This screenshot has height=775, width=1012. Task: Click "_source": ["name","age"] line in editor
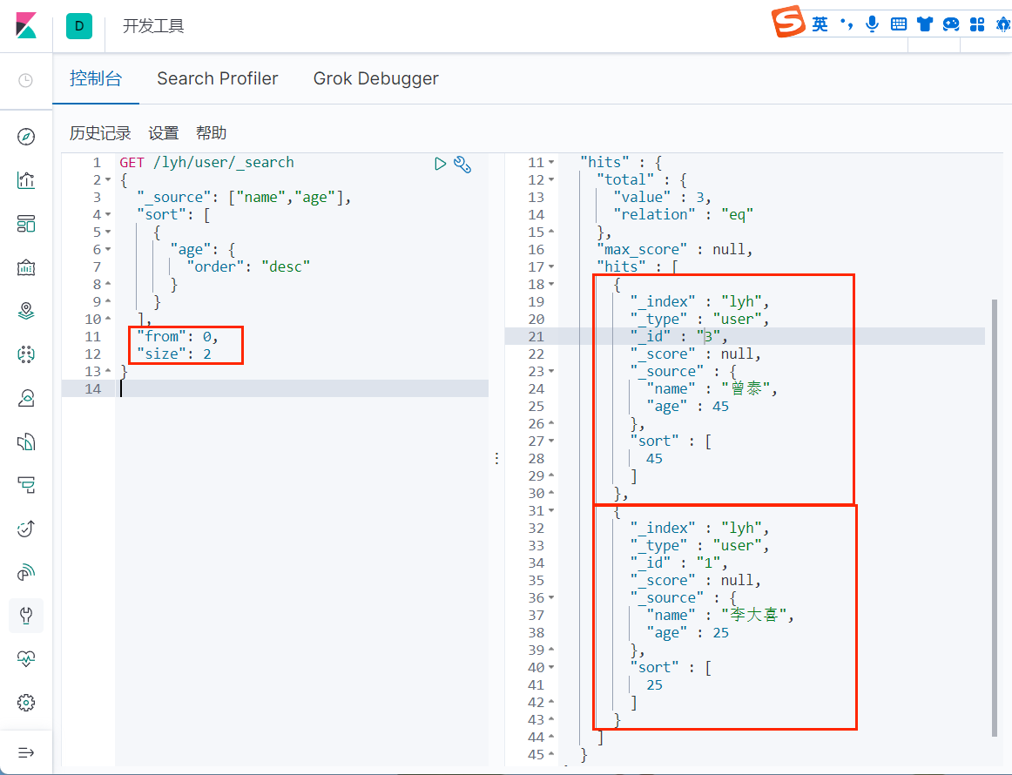tap(244, 198)
